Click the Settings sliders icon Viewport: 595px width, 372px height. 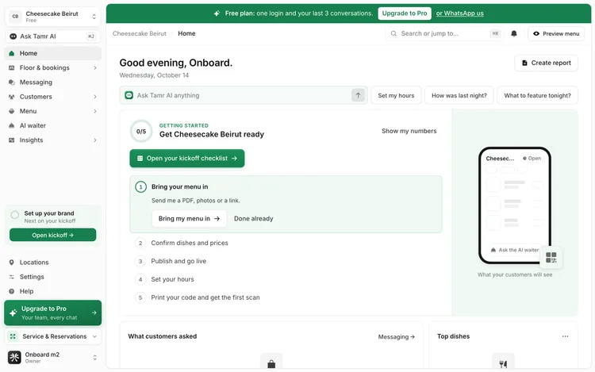tap(12, 277)
